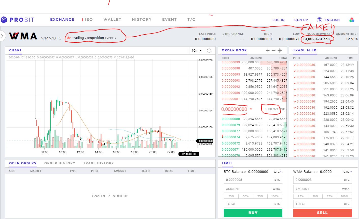Open the WALLET menu
Image resolution: width=359 pixels, height=219 pixels.
(112, 20)
